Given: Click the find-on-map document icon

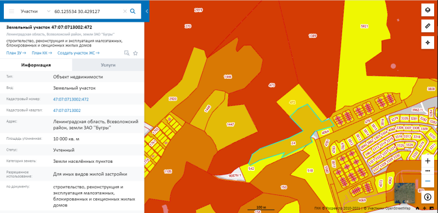Looking at the screenshot, I should coord(126,54).
